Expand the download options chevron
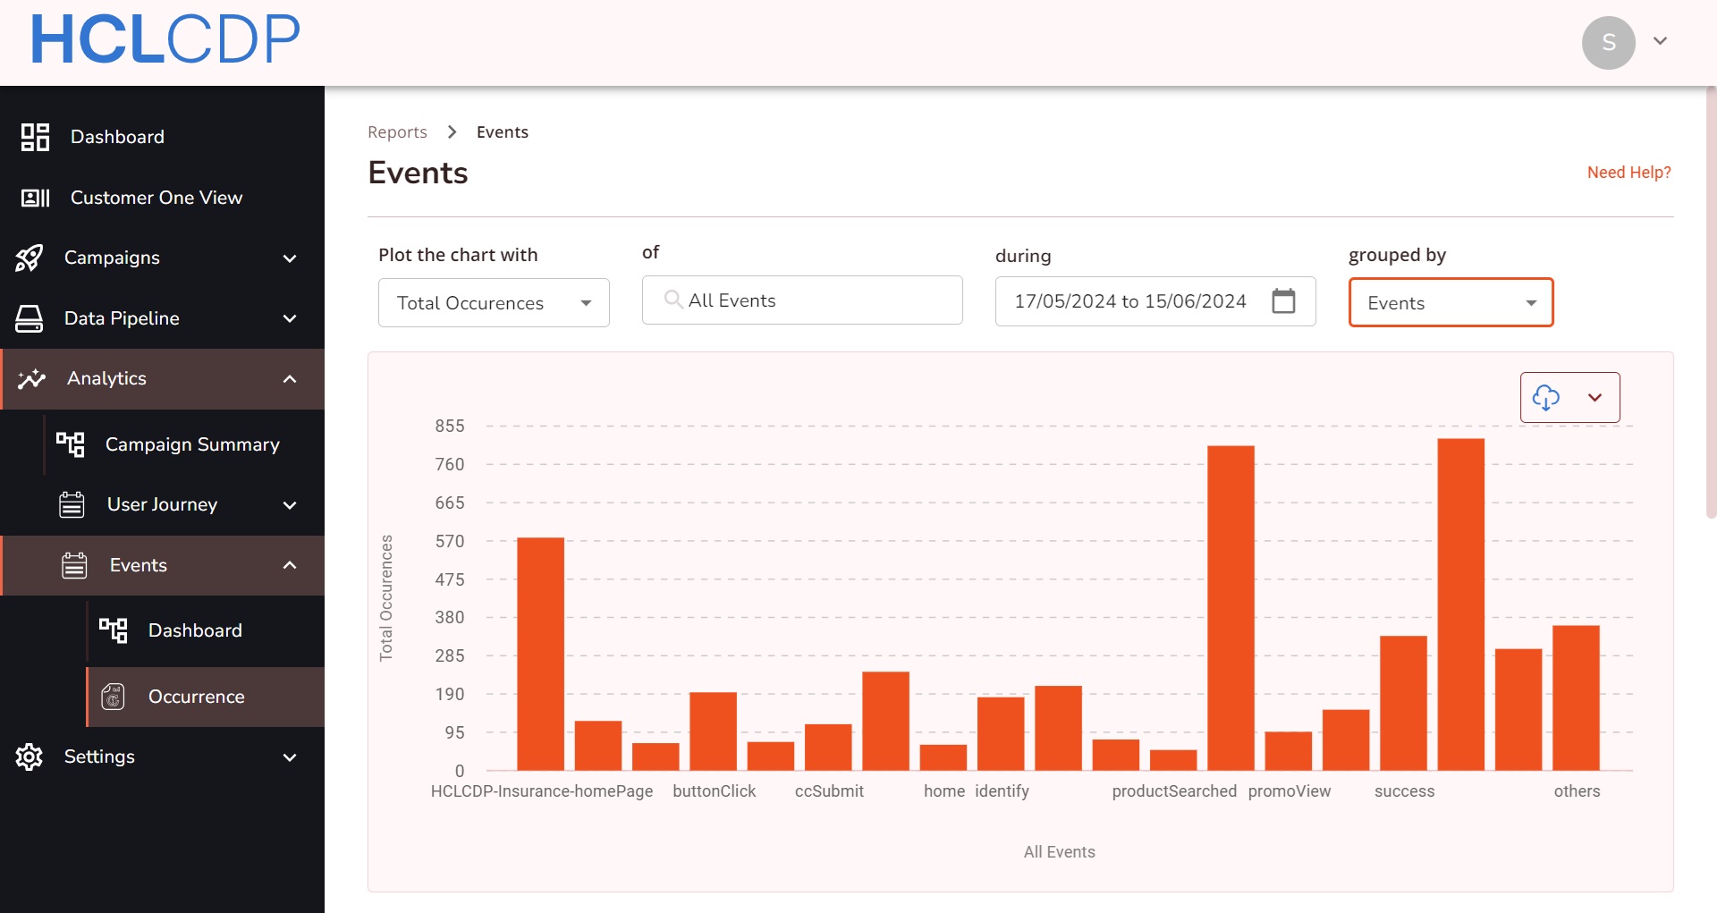The width and height of the screenshot is (1717, 913). (x=1594, y=397)
